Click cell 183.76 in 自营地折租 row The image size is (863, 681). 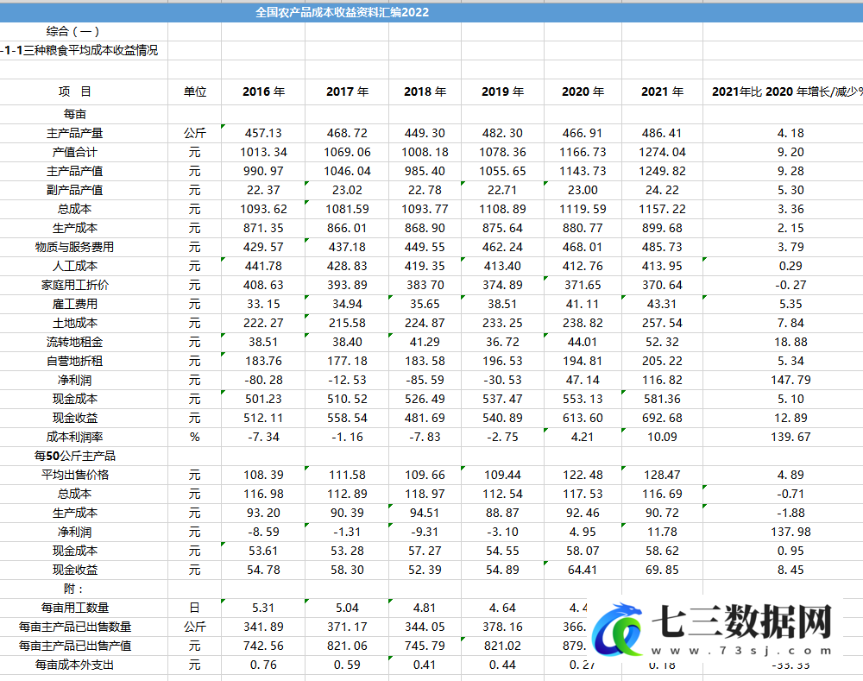coord(263,361)
